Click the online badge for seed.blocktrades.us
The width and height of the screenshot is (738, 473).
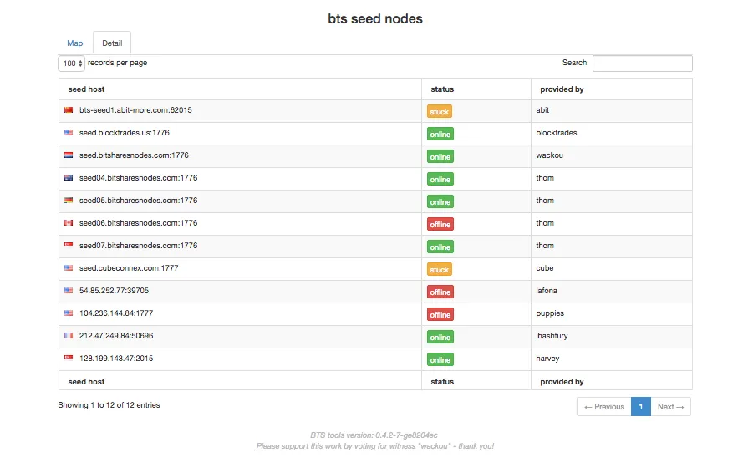tap(440, 135)
